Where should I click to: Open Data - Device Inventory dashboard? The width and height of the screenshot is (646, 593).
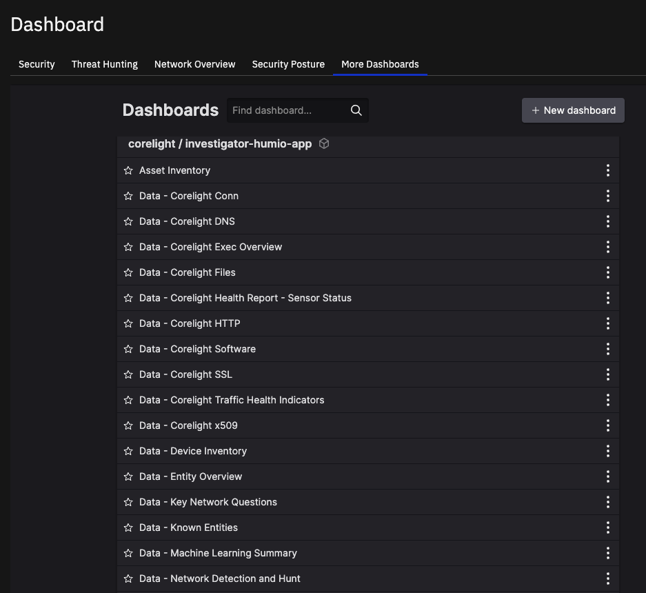click(193, 452)
